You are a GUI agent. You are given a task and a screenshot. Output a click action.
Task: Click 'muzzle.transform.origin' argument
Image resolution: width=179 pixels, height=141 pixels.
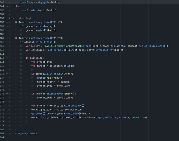click(109, 46)
